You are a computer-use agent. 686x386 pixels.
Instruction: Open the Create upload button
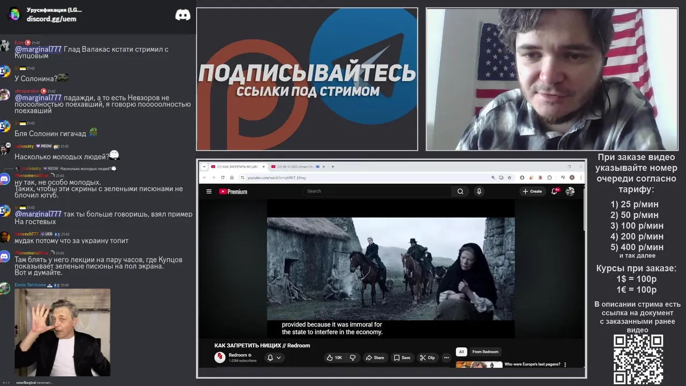coord(532,191)
